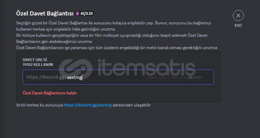This screenshot has height=138, width=260.
Task: Click the "adresinden ulaşabilir" text
Action: tap(132, 105)
